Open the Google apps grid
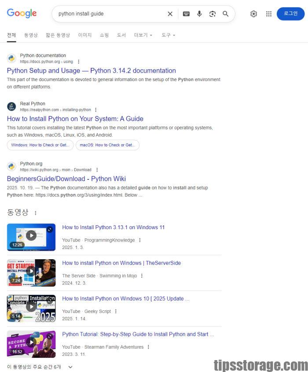 [x=268, y=14]
